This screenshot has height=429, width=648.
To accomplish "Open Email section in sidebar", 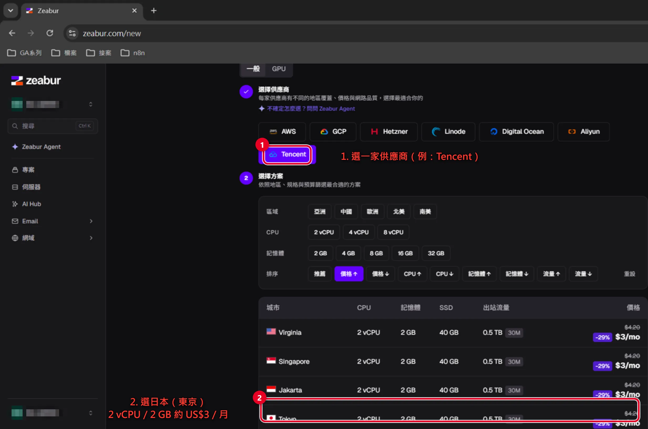I will pyautogui.click(x=30, y=221).
